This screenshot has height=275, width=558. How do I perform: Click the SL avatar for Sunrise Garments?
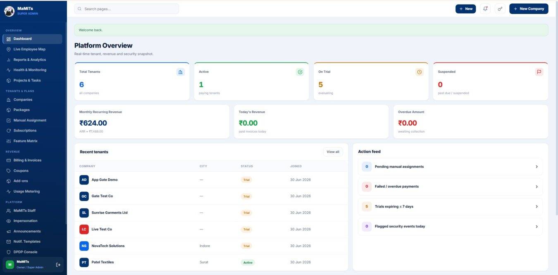tap(84, 213)
